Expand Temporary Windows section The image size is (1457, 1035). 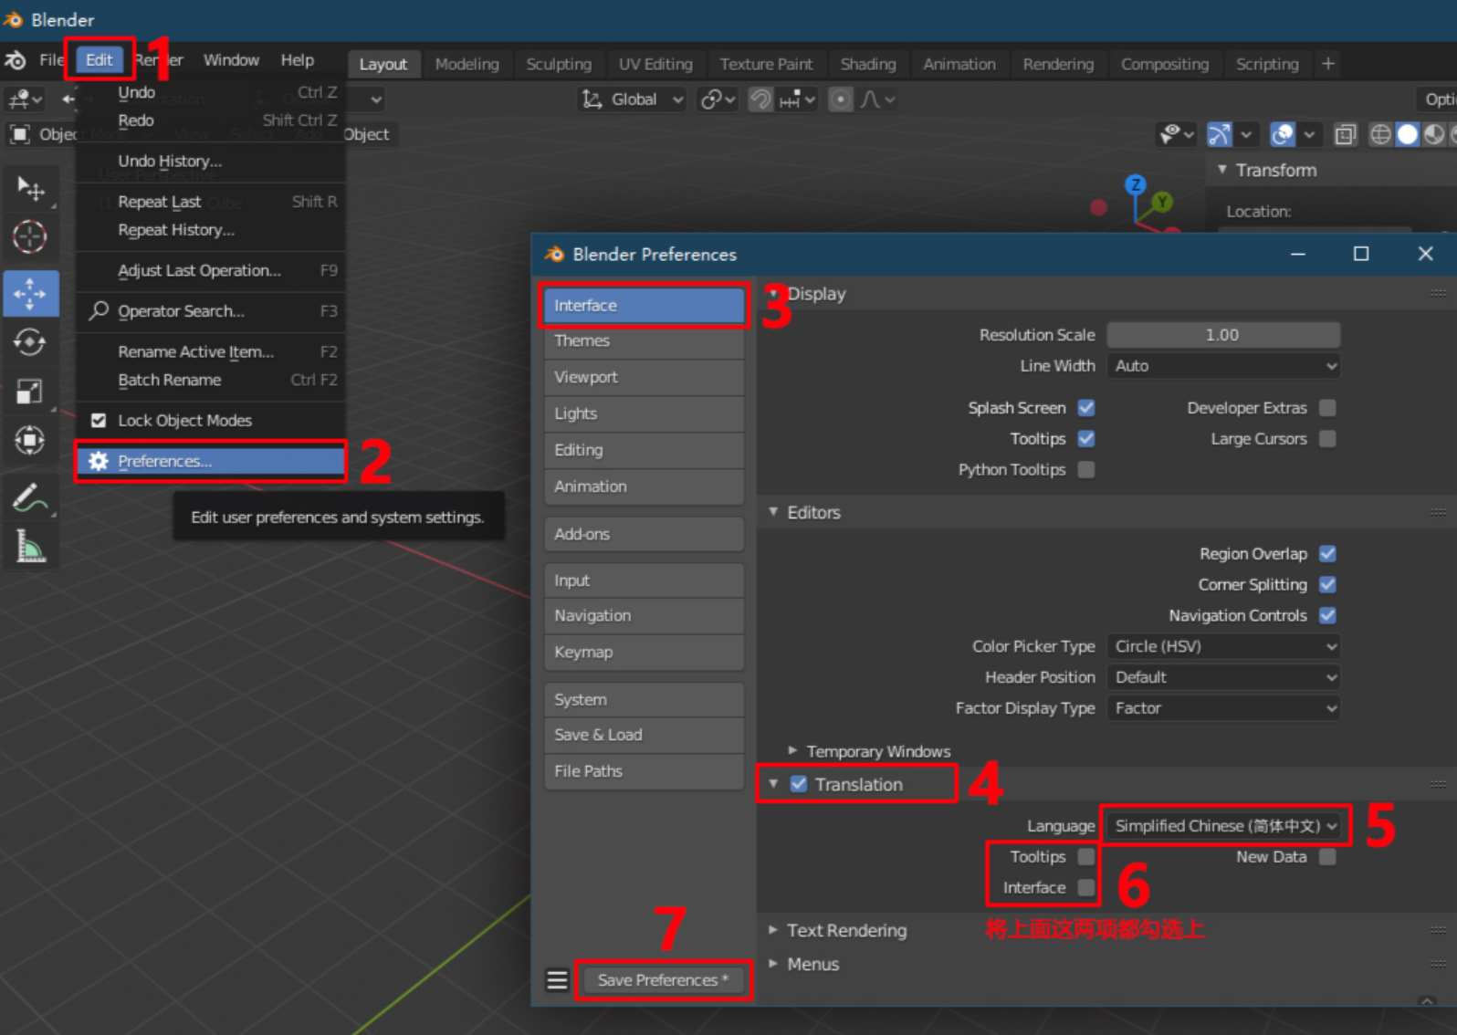click(870, 752)
